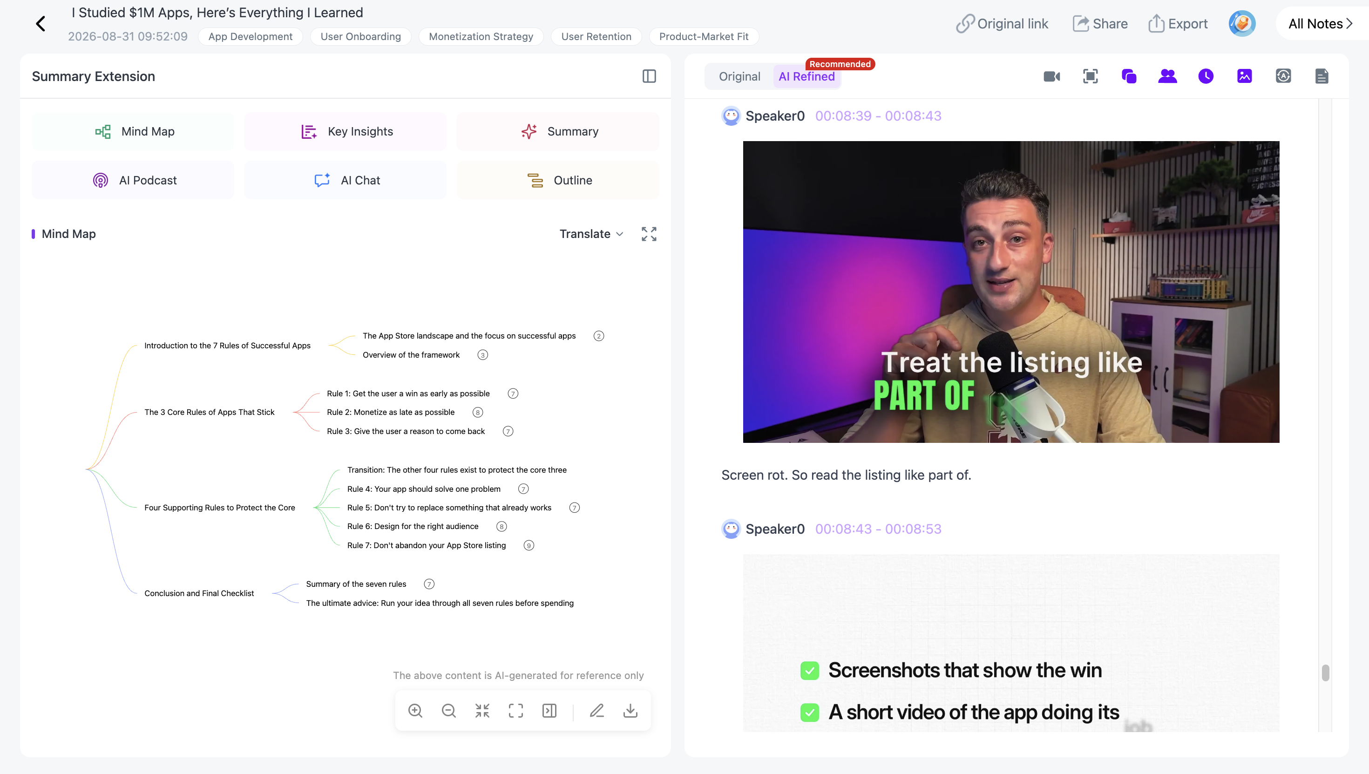Select the Product-Market Fit tag

coord(704,37)
